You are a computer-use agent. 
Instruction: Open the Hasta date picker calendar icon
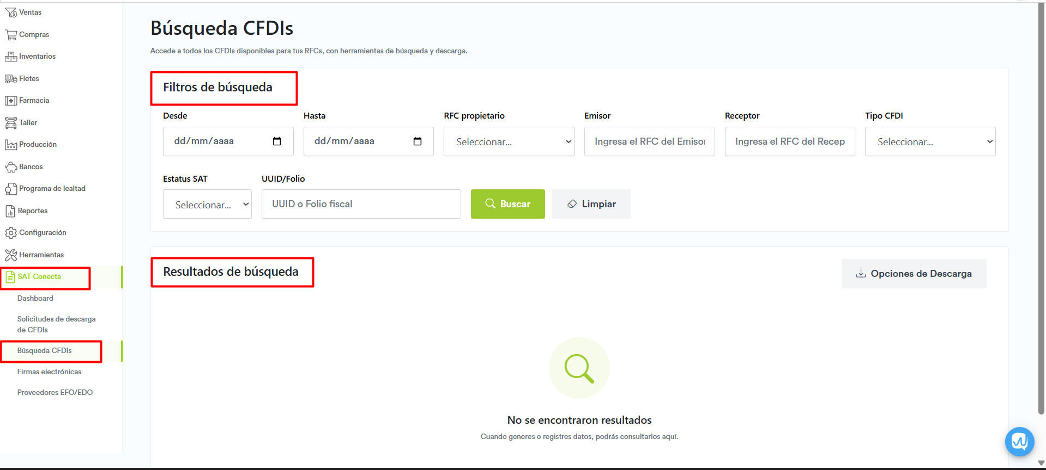pyautogui.click(x=418, y=141)
